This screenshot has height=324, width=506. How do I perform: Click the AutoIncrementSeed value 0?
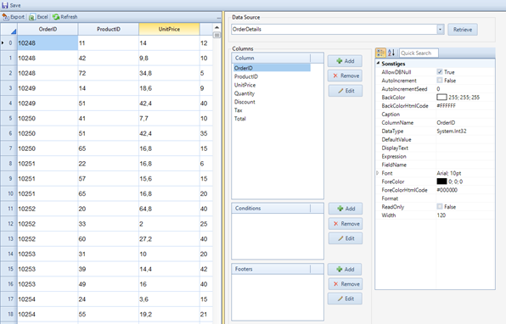438,89
